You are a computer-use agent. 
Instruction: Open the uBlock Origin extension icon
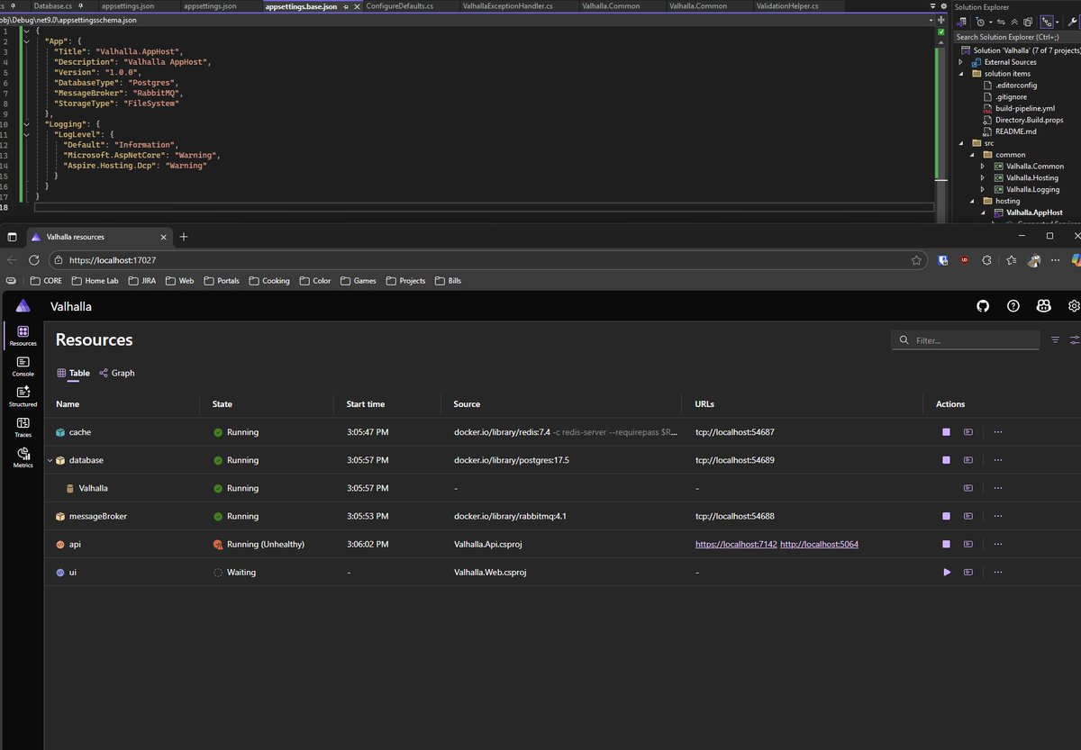965,259
